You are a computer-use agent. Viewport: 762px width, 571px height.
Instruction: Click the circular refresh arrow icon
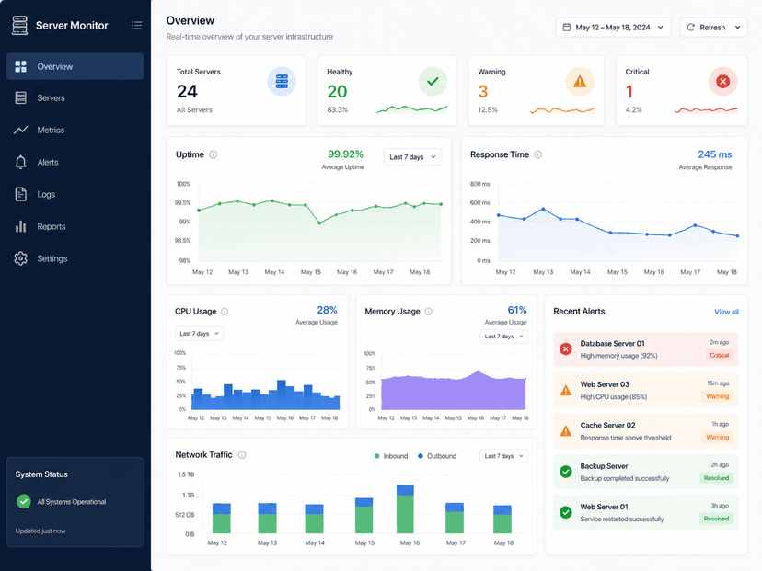pos(690,28)
